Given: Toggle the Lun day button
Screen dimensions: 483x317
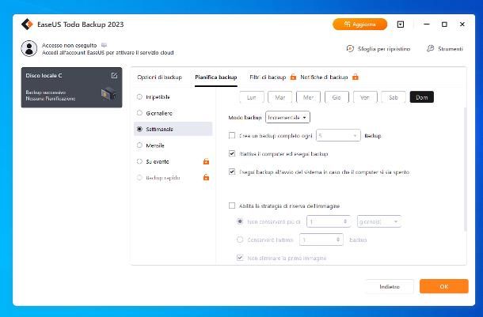Looking at the screenshot, I should [252, 97].
